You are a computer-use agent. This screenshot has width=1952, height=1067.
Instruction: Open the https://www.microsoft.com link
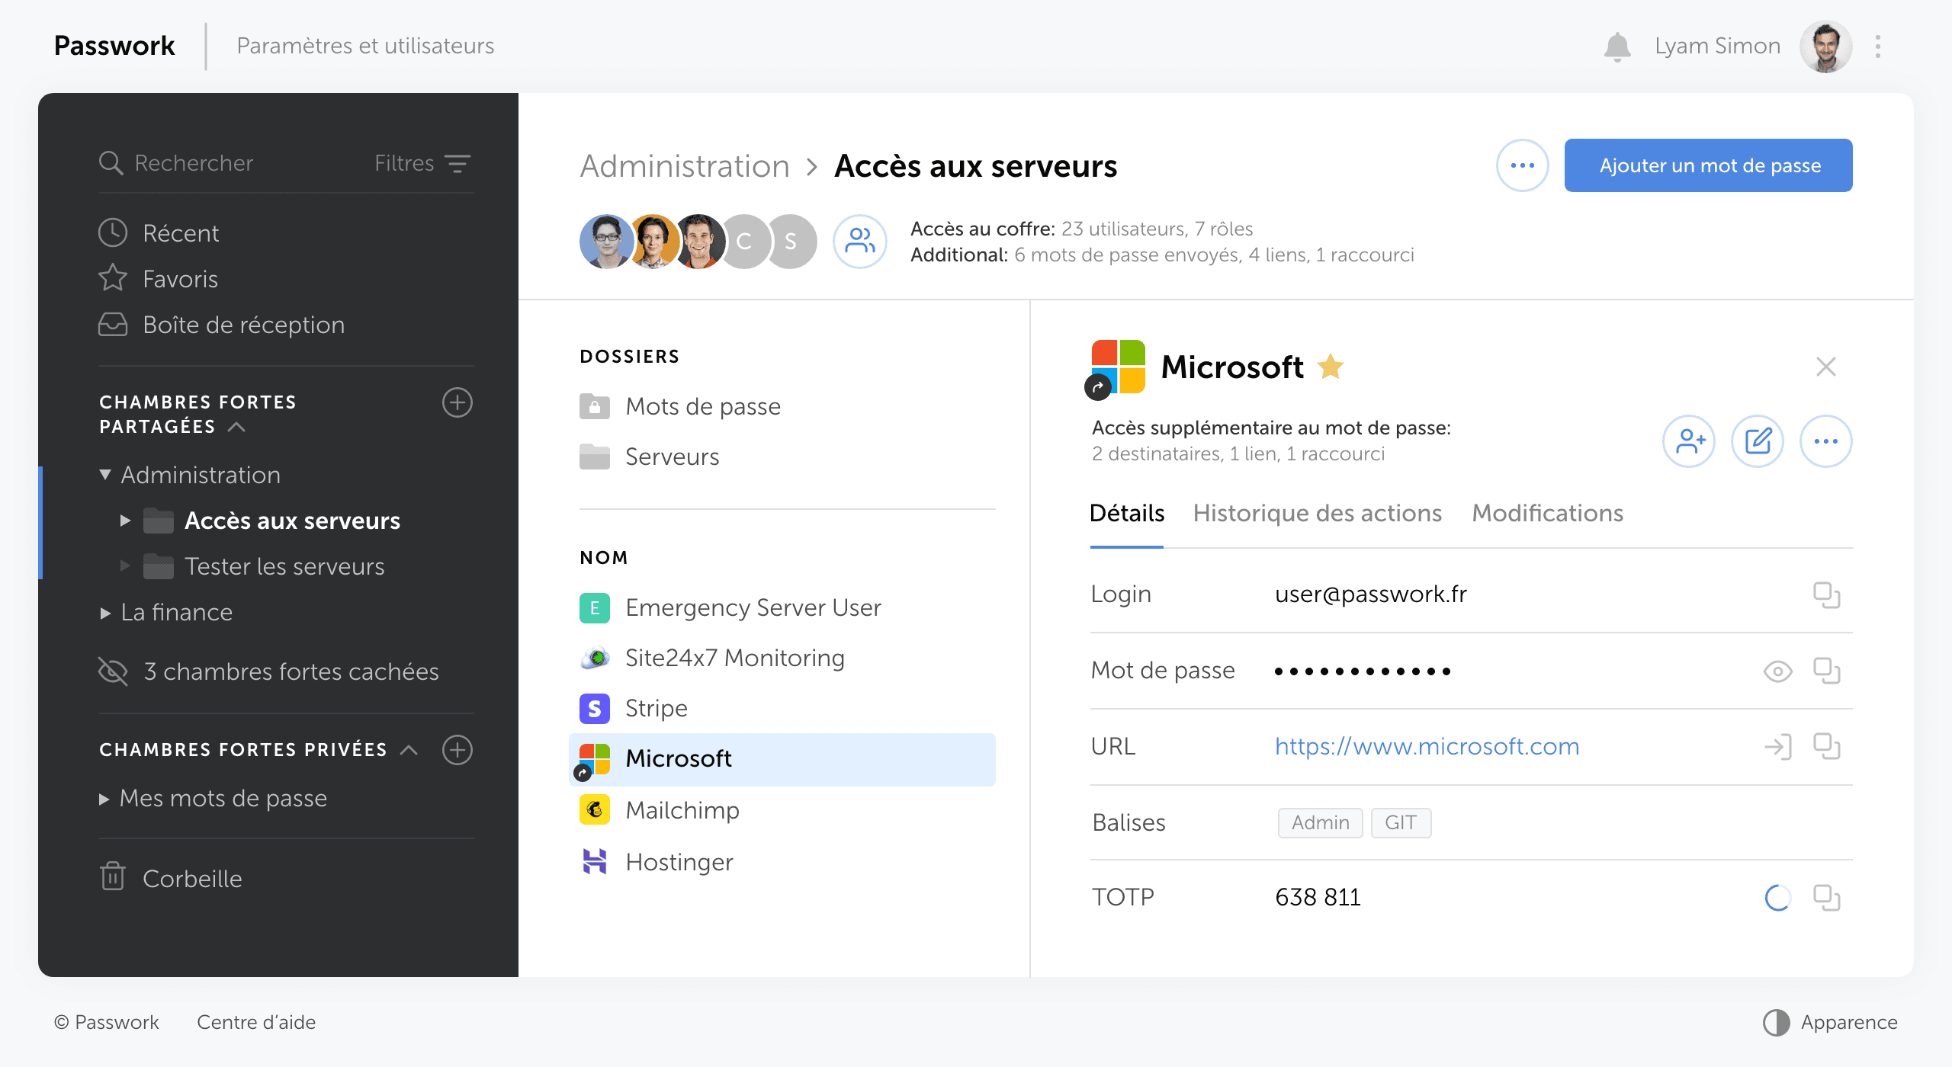point(1777,746)
